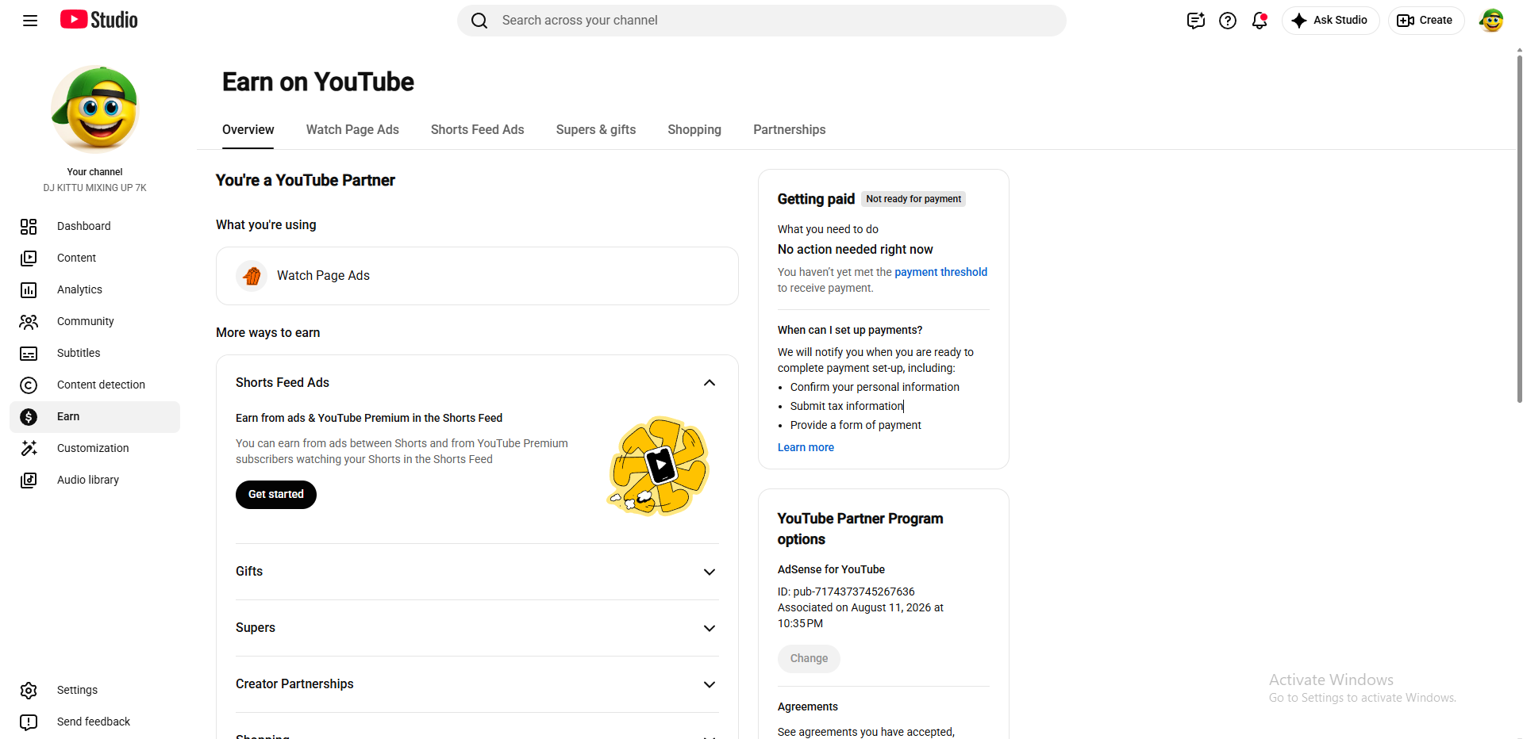Open the notifications bell
Image resolution: width=1523 pixels, height=739 pixels.
pyautogui.click(x=1260, y=21)
